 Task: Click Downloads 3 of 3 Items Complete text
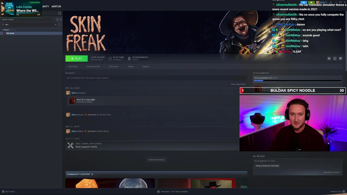click(174, 191)
